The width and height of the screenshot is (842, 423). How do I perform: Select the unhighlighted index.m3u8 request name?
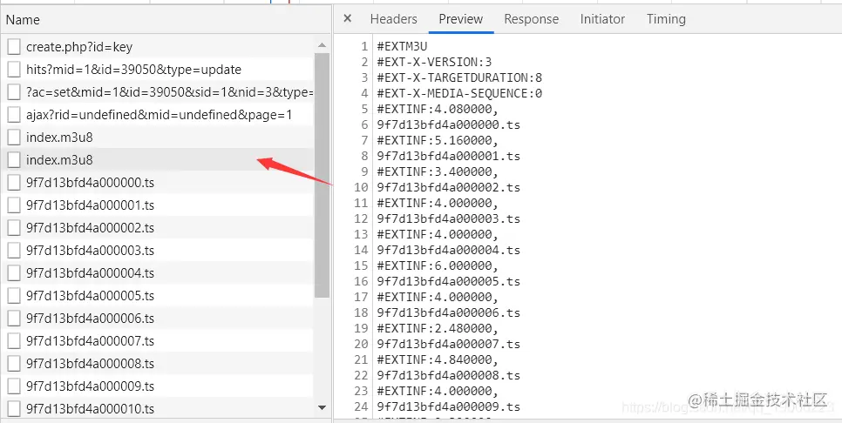59,138
